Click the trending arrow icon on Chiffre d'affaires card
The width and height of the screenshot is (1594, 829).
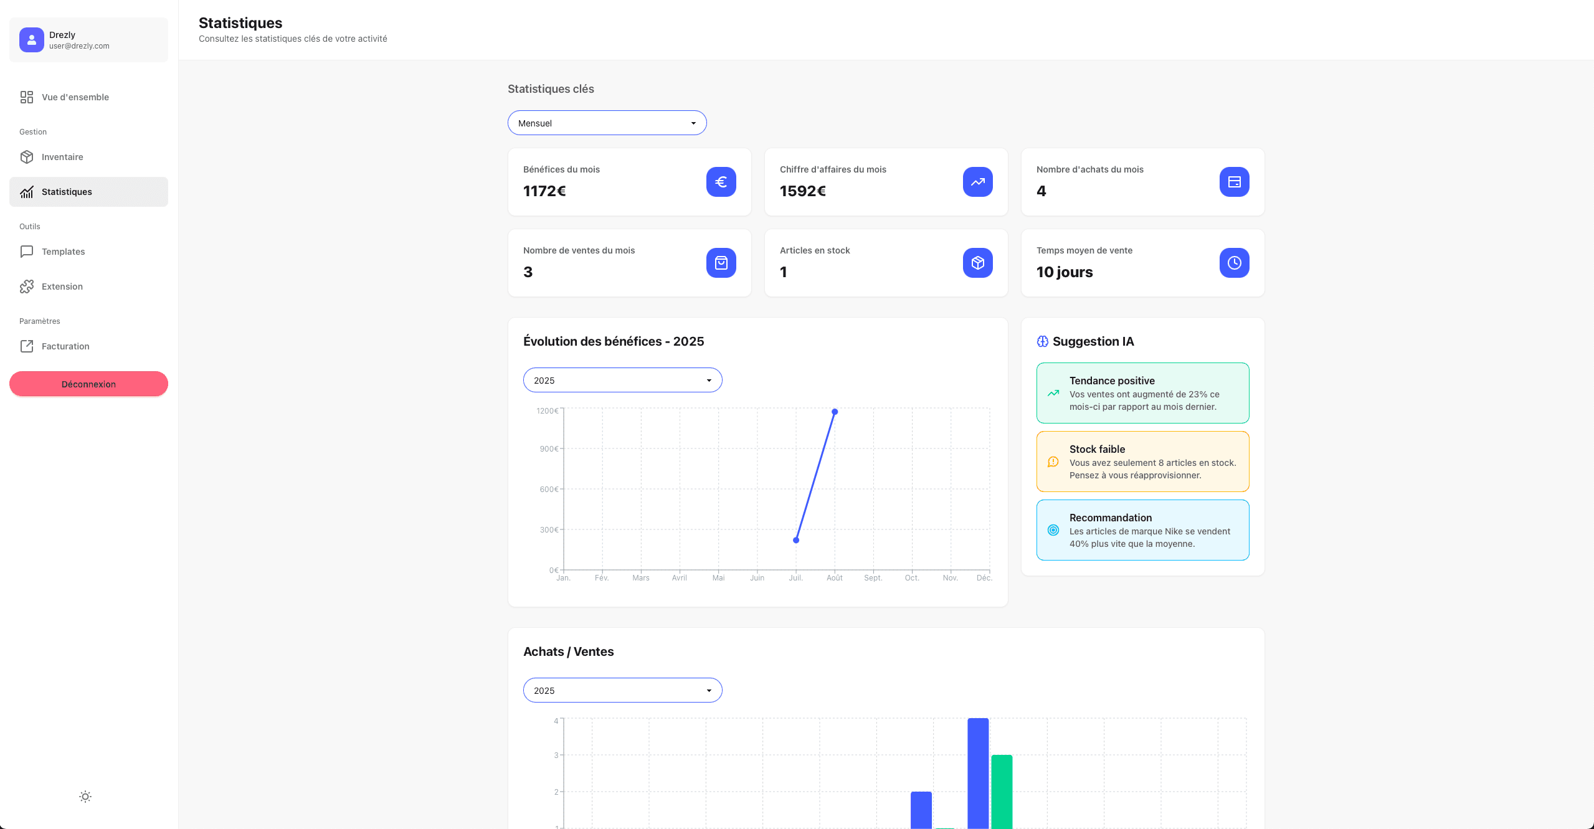tap(977, 182)
